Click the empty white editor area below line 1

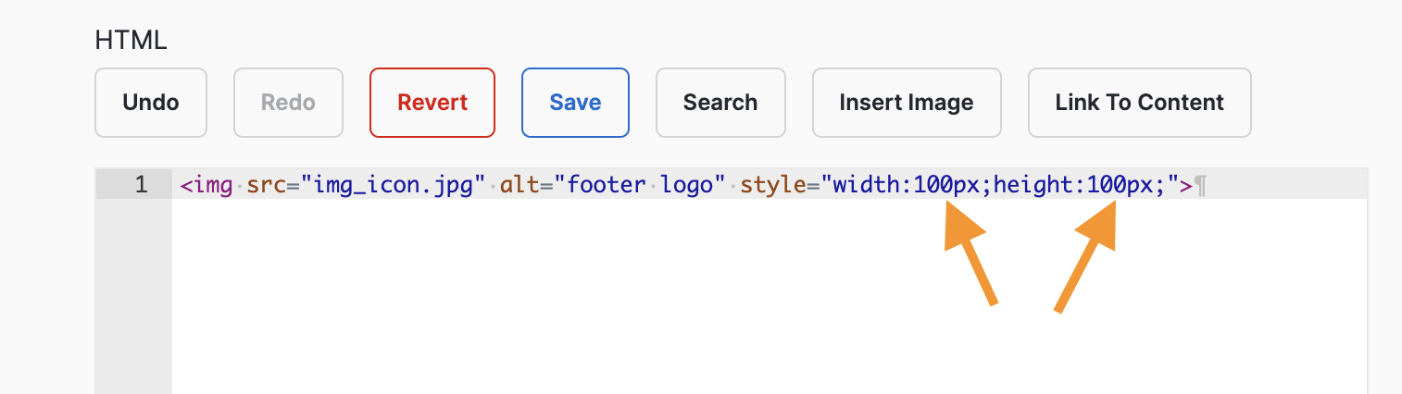pos(769,296)
